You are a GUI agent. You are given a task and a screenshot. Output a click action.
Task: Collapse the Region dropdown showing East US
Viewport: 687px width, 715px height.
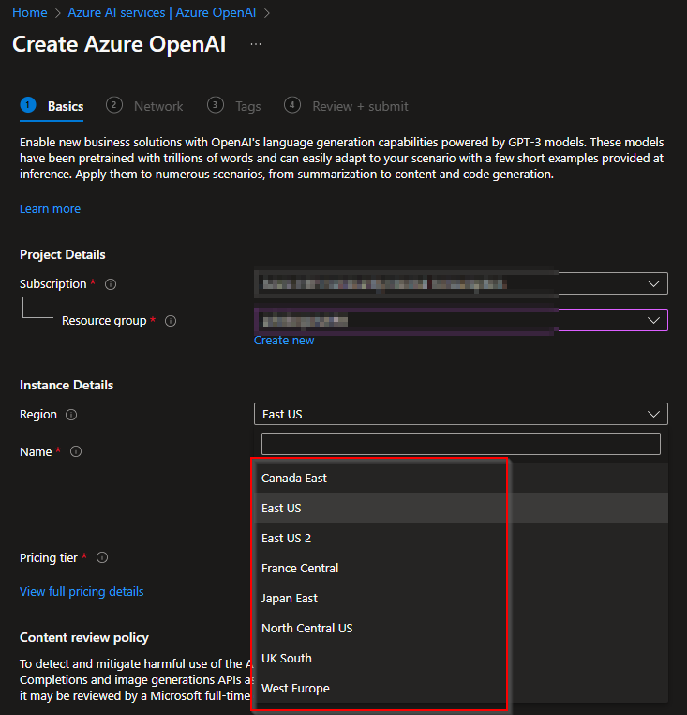point(461,414)
